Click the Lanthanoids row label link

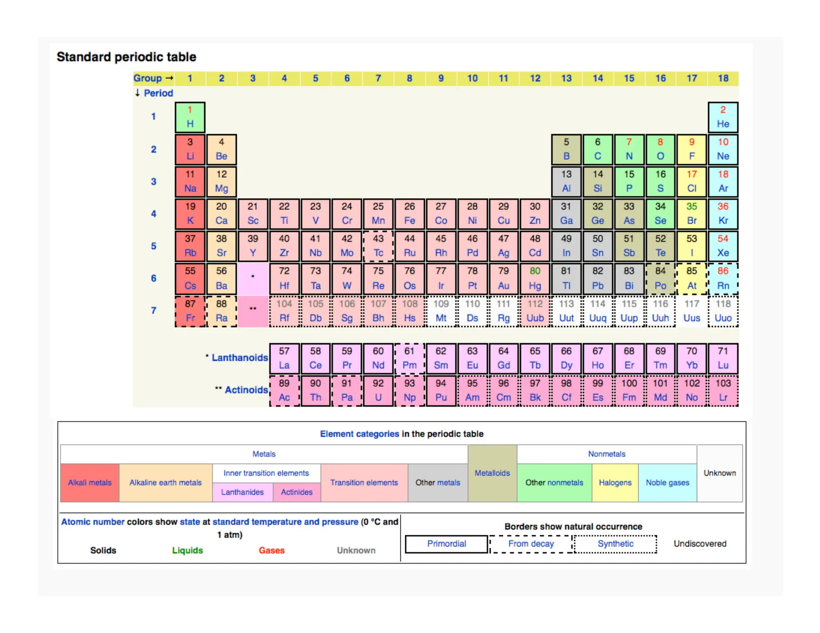239,358
